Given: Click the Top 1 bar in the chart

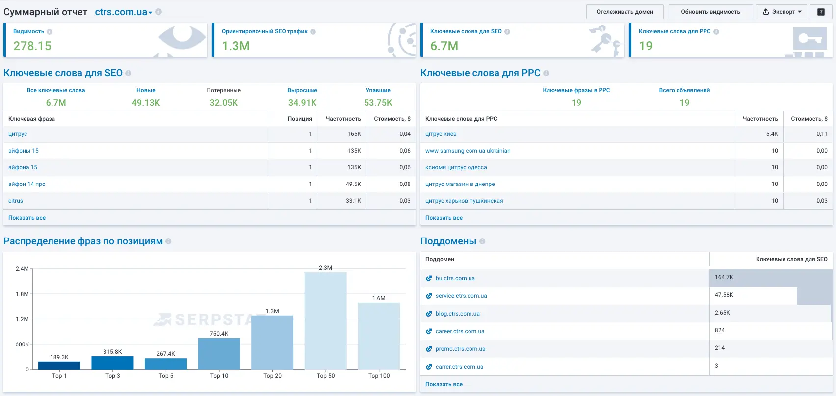Looking at the screenshot, I should [59, 366].
